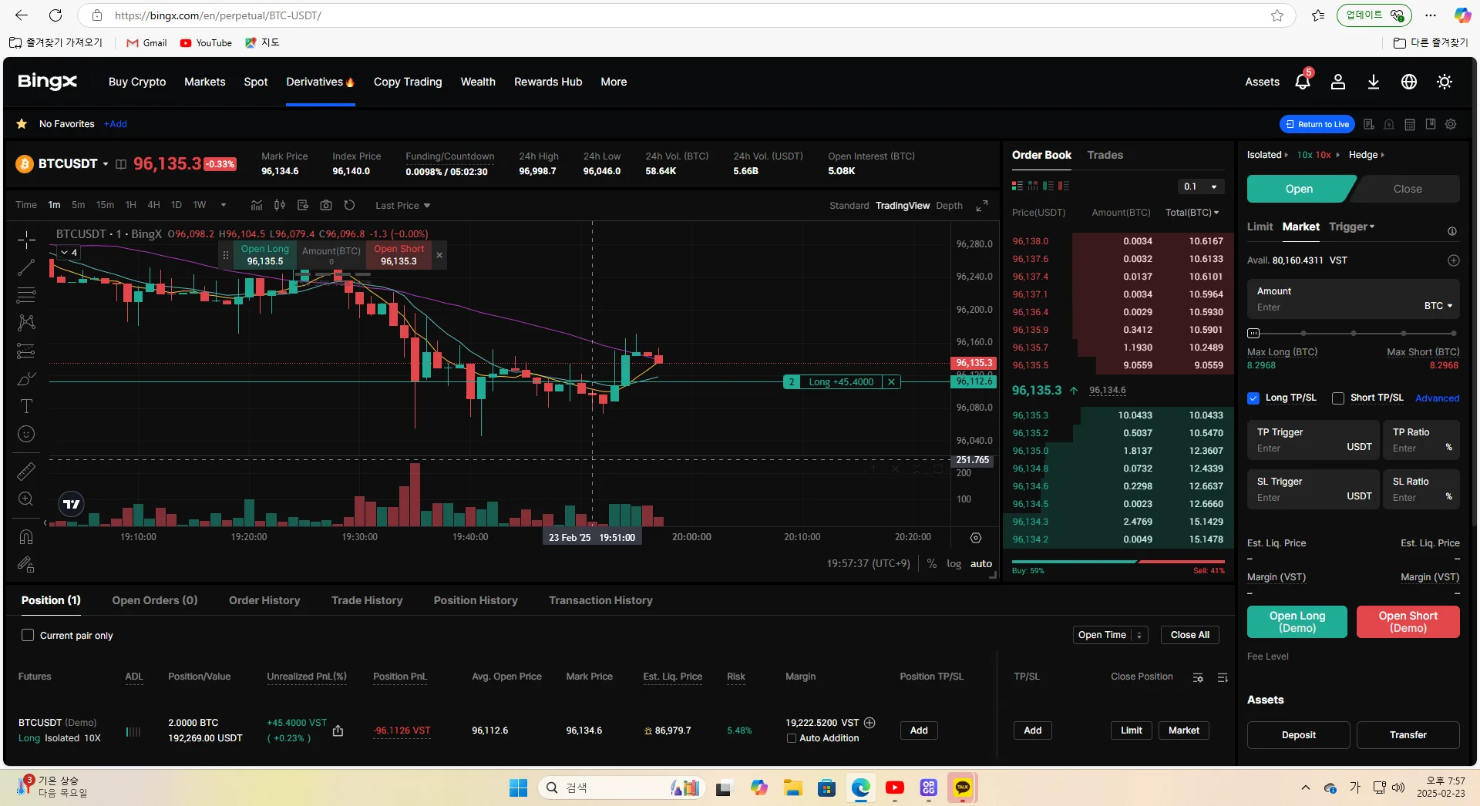
Task: Open the calculator icon
Action: point(1410,124)
